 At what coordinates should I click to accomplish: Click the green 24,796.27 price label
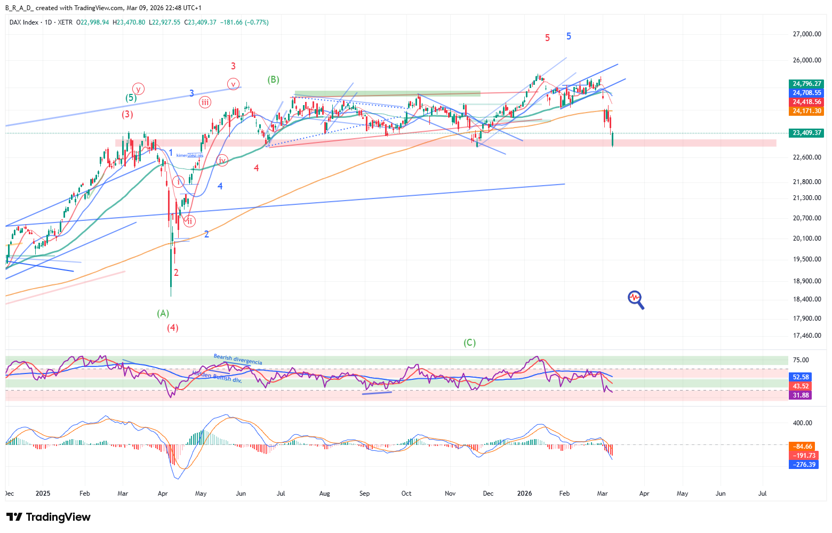click(x=806, y=84)
